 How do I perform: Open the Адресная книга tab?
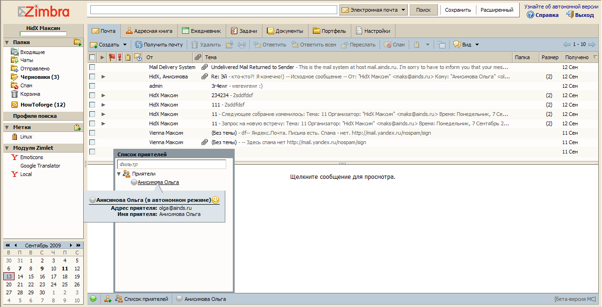149,31
